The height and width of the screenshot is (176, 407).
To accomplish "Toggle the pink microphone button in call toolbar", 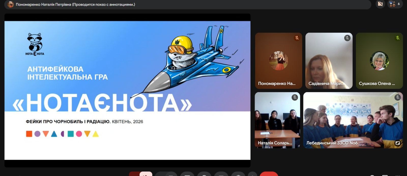I will click(x=146, y=174).
